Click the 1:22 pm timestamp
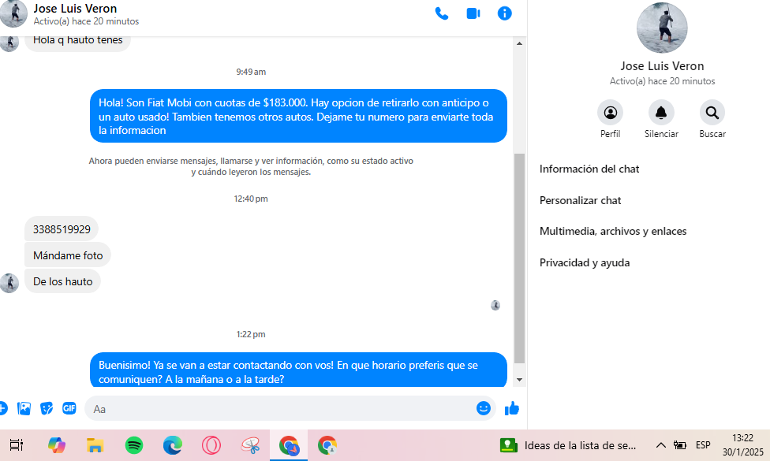Screen dimensions: 770x461 pos(251,334)
